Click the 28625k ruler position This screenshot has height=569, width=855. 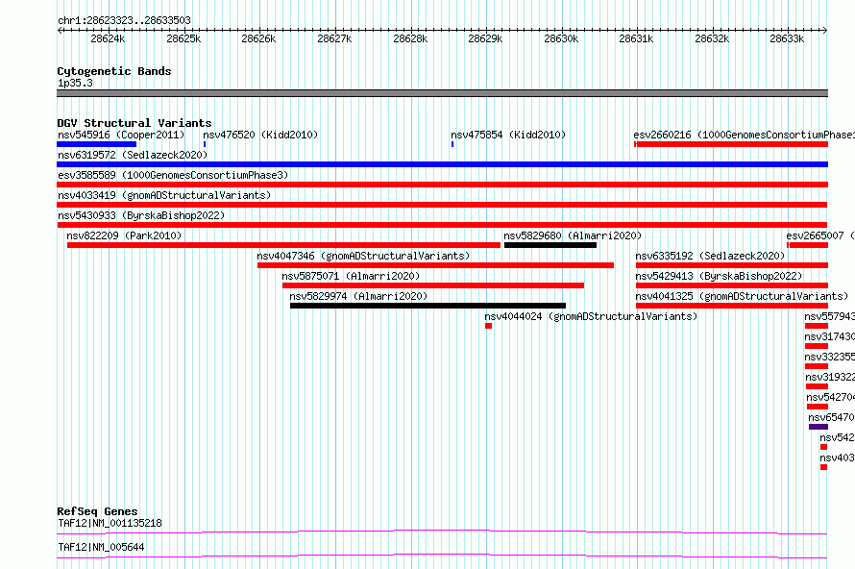click(183, 38)
